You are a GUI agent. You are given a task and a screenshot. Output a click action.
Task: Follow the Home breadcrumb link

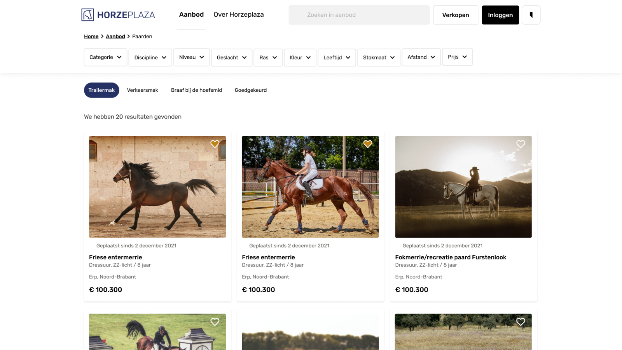(91, 37)
